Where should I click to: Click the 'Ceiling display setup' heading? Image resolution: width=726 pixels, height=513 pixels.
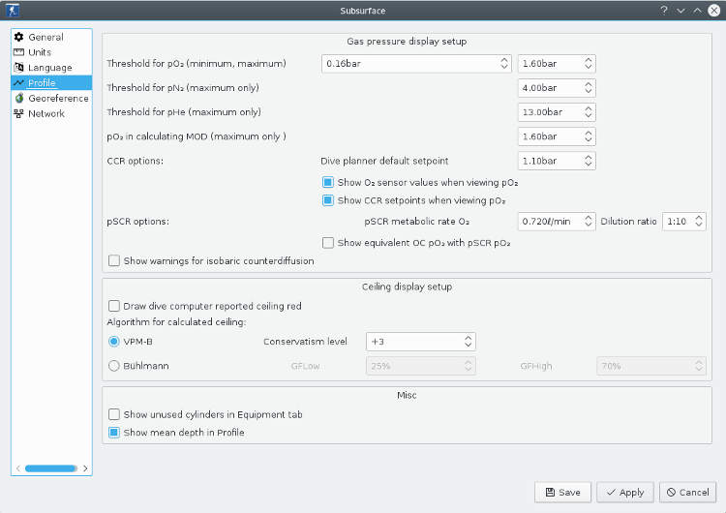click(407, 287)
